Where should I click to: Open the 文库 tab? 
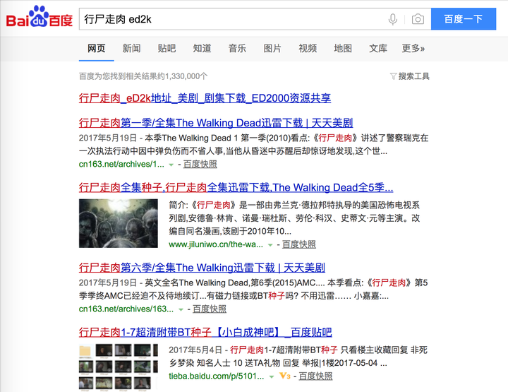tap(378, 48)
